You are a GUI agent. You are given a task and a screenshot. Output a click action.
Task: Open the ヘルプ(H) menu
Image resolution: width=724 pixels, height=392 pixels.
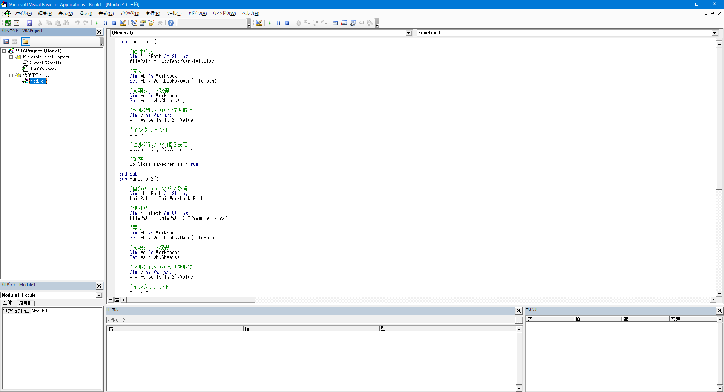pyautogui.click(x=250, y=14)
